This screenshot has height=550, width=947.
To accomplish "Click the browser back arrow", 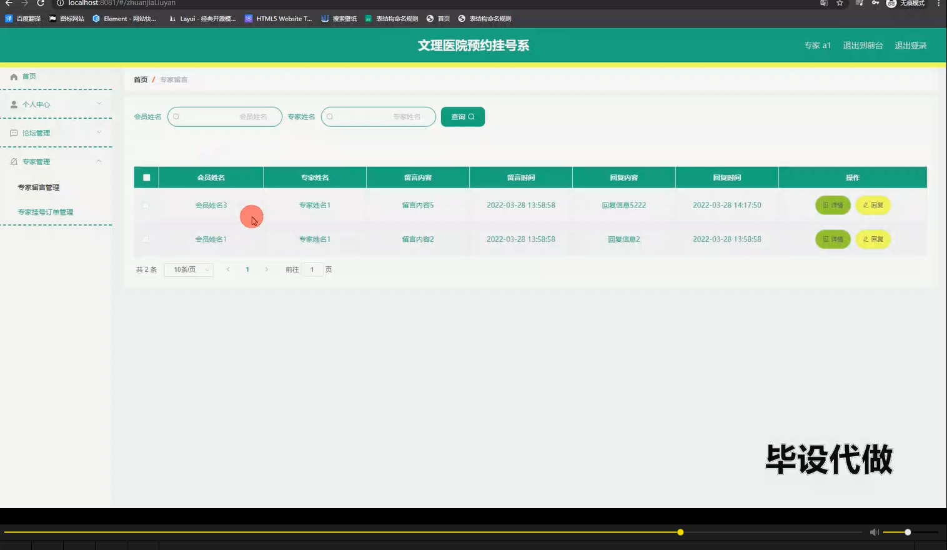I will pos(9,3).
